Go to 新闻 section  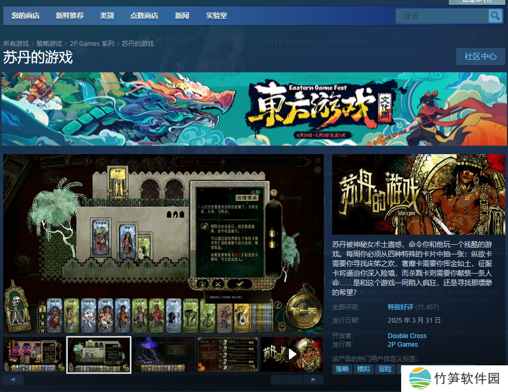(182, 15)
